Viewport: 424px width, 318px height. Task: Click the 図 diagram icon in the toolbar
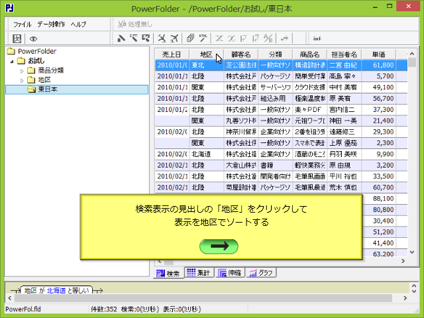17,38
